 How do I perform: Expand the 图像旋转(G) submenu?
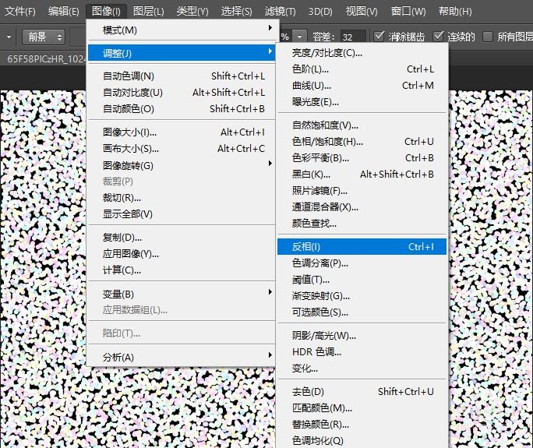pos(182,165)
